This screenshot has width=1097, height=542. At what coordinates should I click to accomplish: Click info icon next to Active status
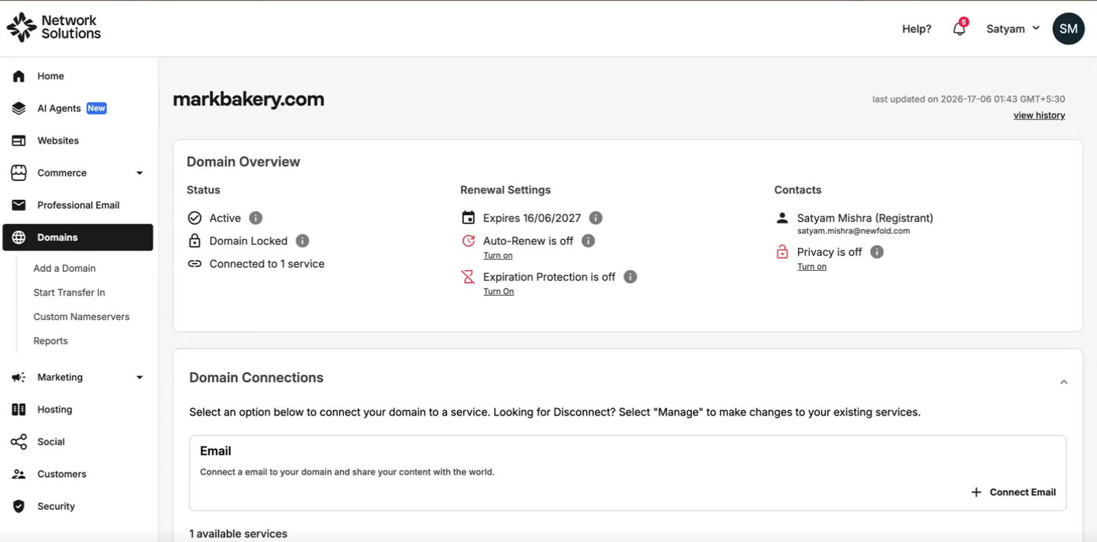(256, 218)
